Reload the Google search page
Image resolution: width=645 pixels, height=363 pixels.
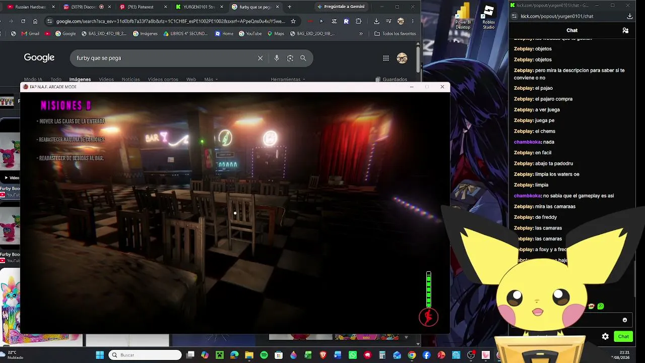coord(23,21)
